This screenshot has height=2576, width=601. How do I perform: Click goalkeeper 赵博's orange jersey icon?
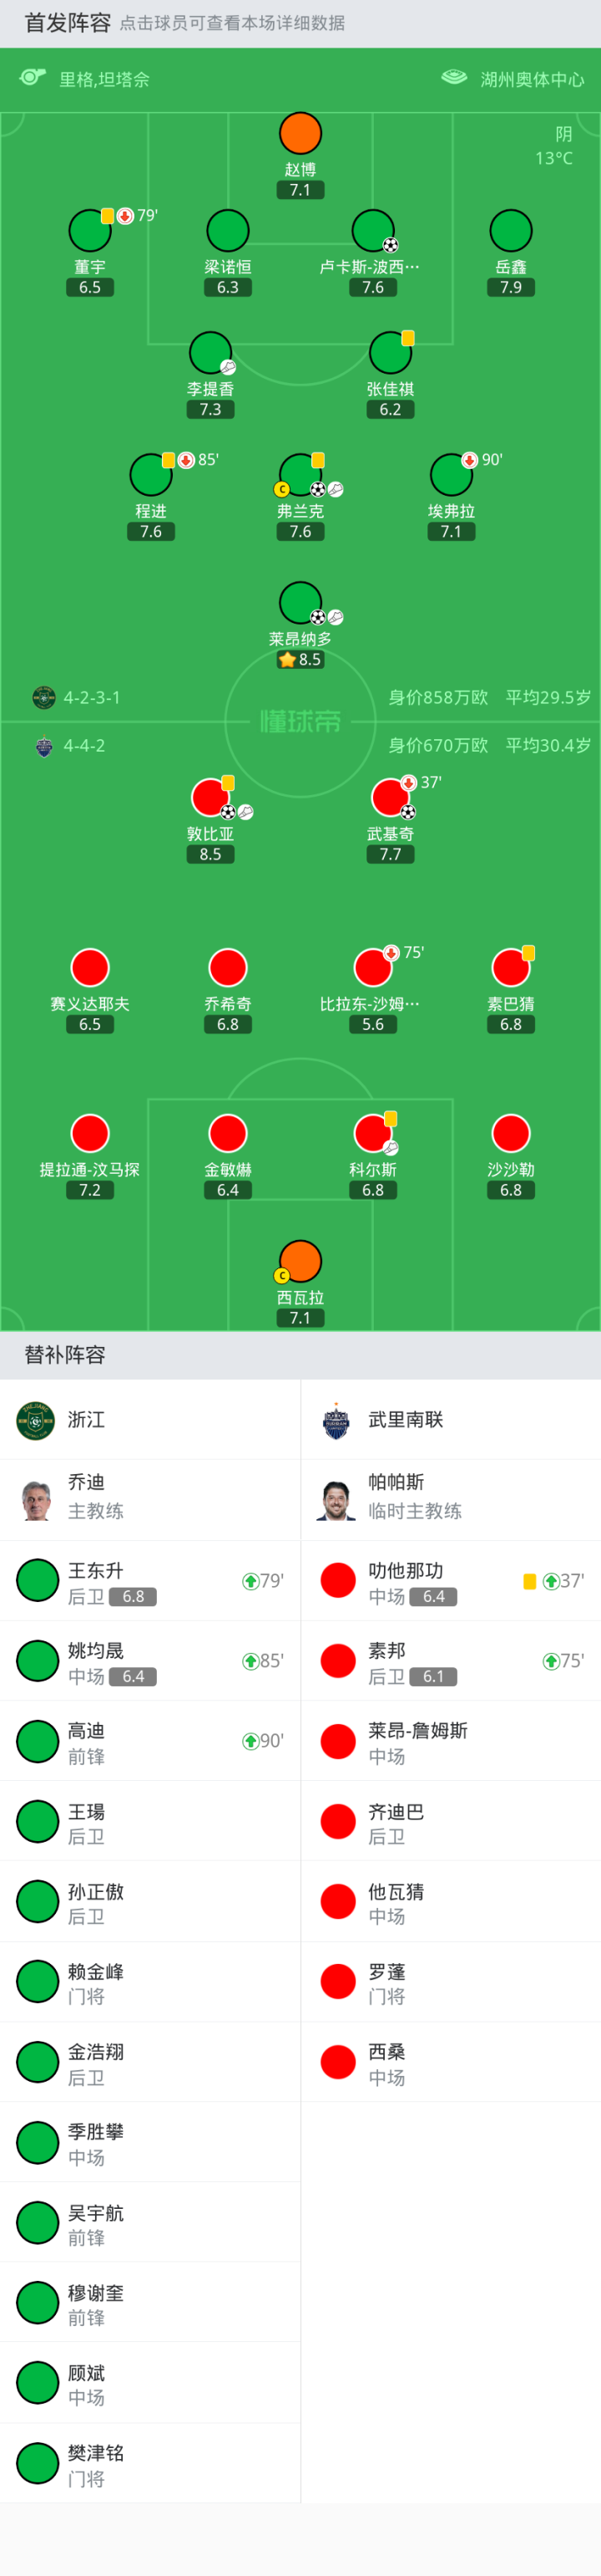coord(300,134)
